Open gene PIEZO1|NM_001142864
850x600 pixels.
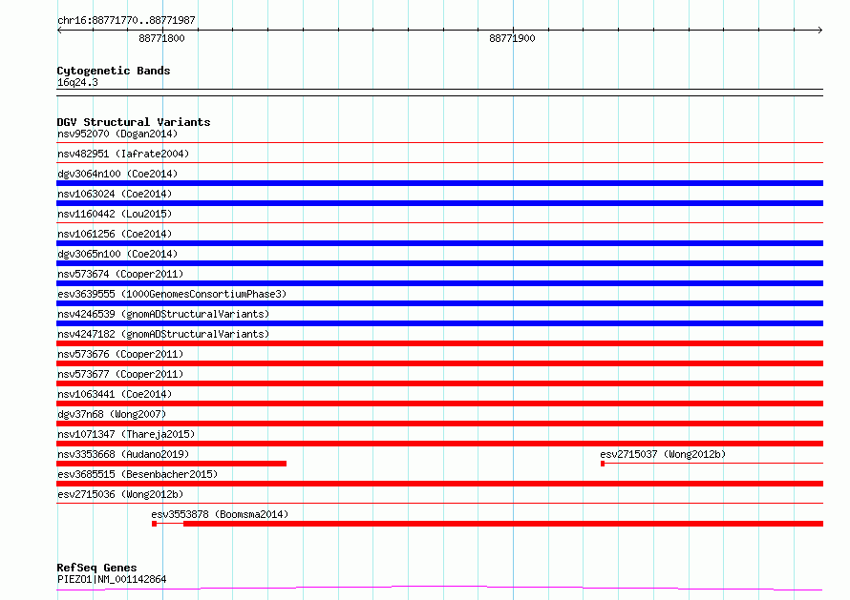coord(112,579)
